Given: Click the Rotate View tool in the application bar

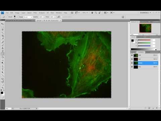Looking at the screenshot, I should pyautogui.click(x=99, y=13).
